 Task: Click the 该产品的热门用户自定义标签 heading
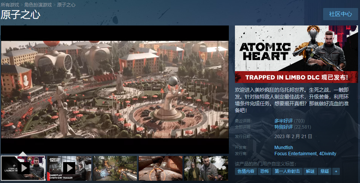(x=265, y=164)
